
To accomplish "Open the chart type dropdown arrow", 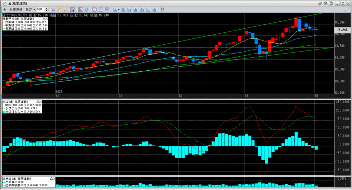I will [x=119, y=9].
